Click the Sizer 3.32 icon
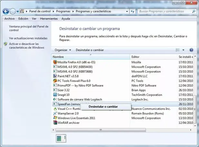 pos(55,90)
